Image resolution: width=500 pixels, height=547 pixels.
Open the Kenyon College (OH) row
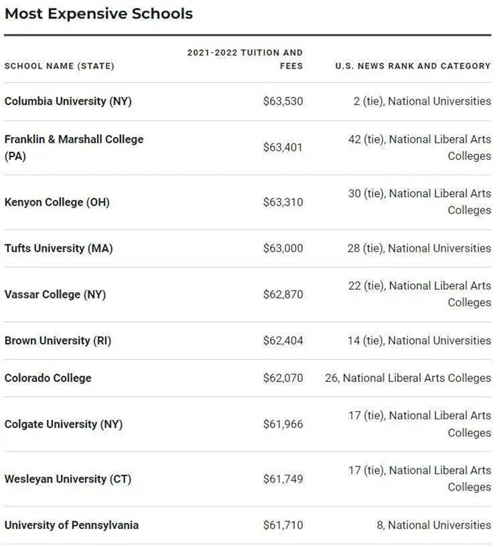pyautogui.click(x=57, y=202)
